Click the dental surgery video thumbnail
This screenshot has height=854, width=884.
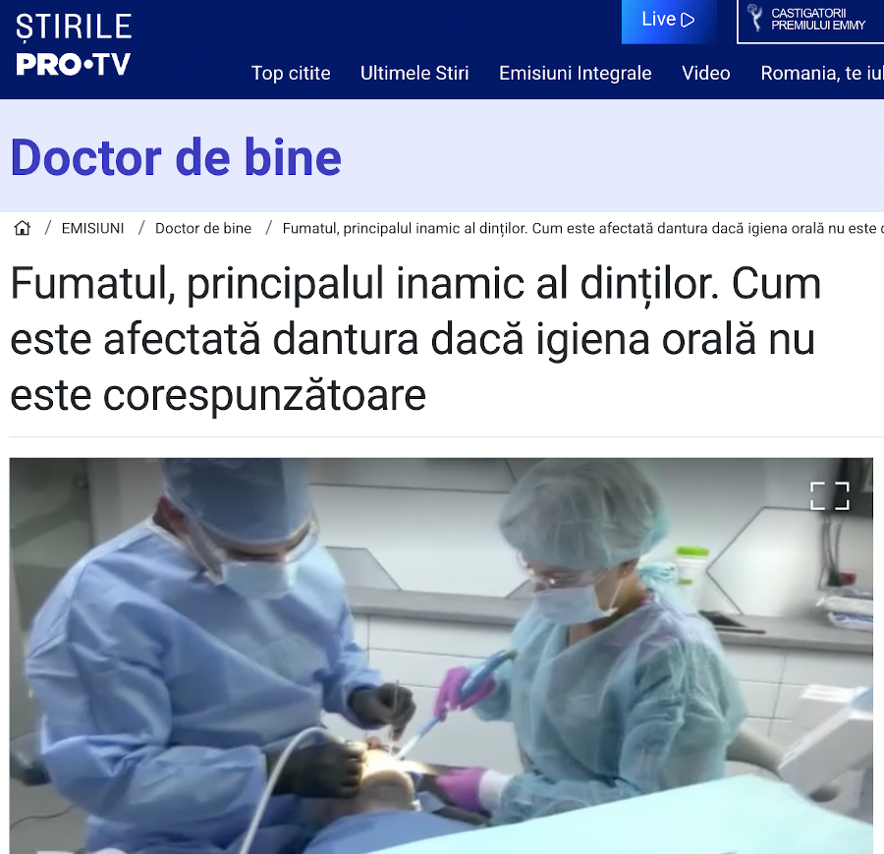tap(441, 655)
